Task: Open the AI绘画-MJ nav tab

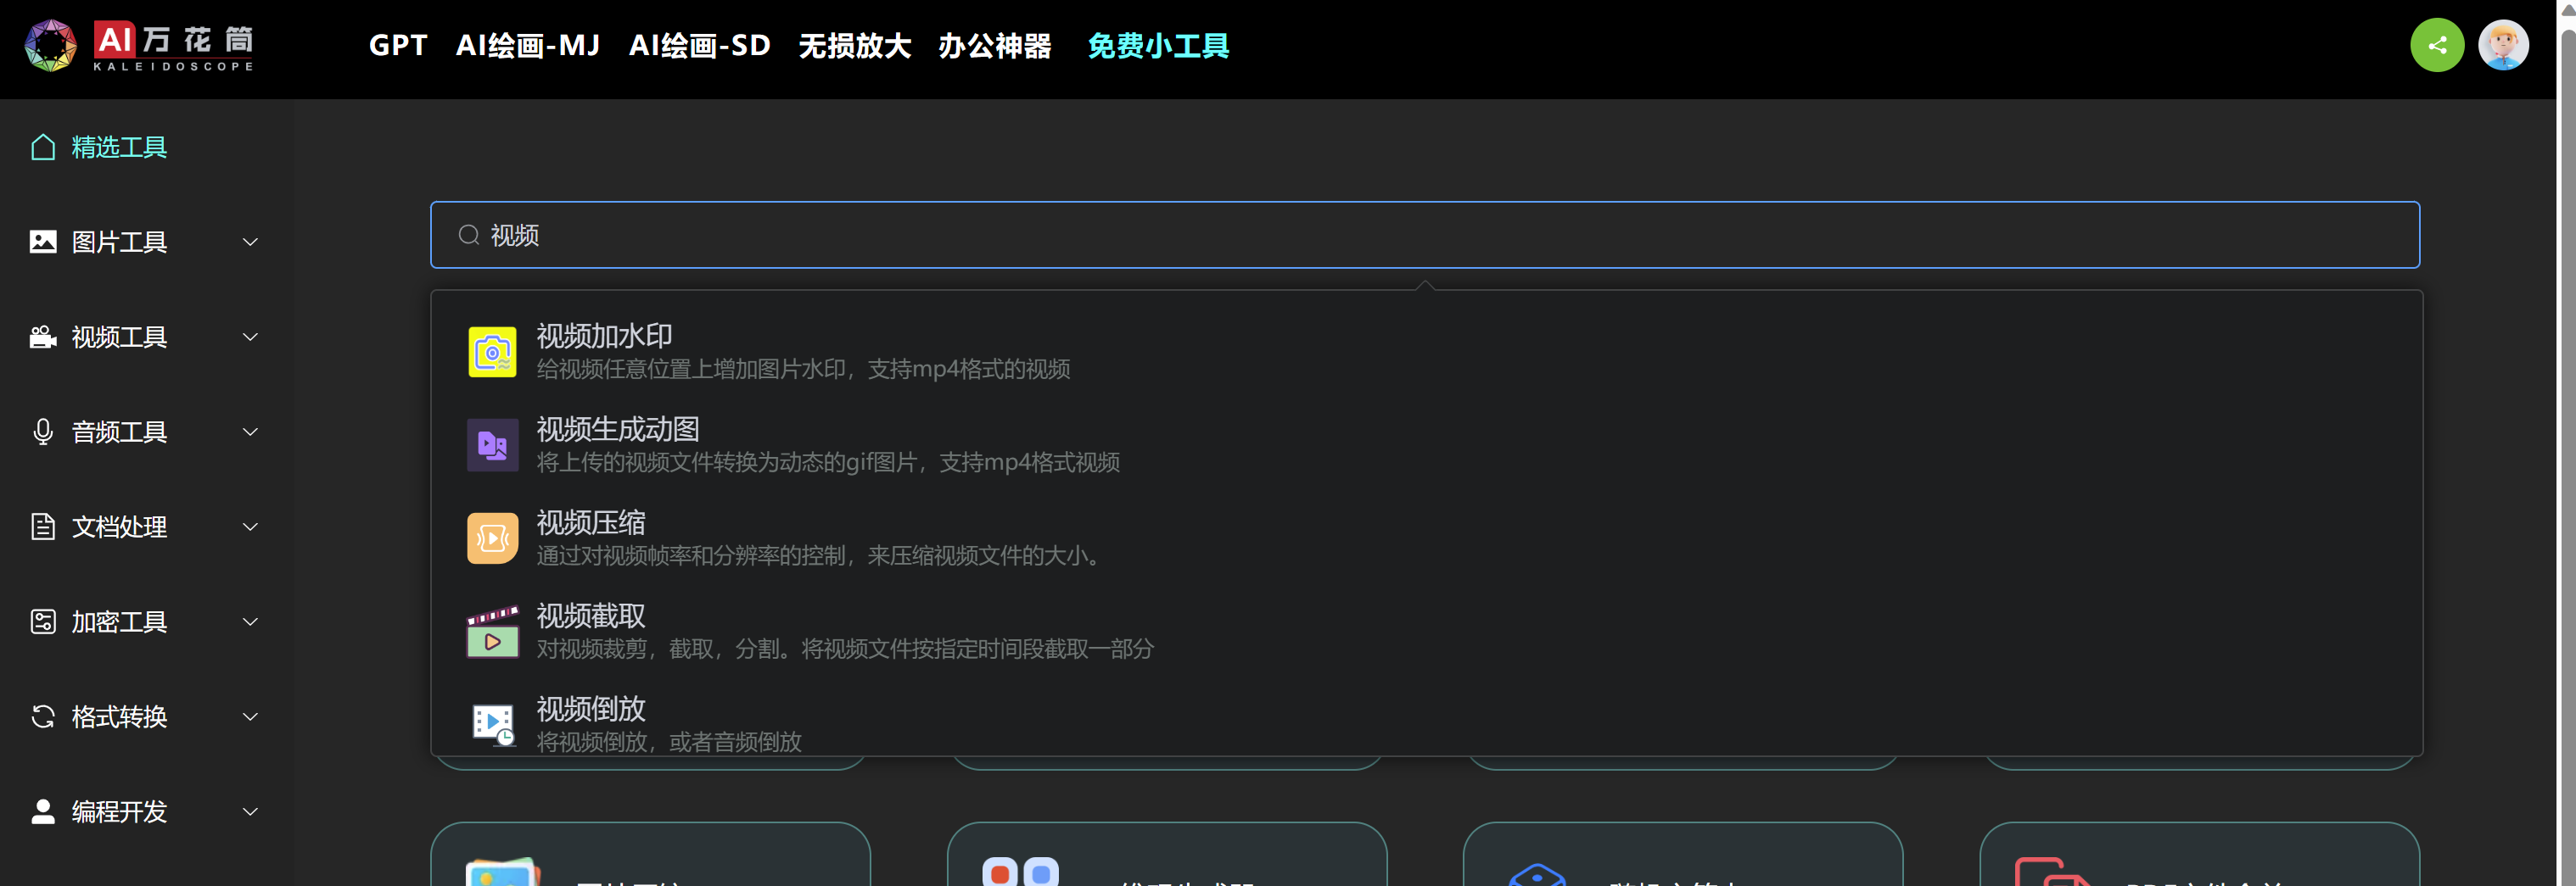Action: click(527, 46)
